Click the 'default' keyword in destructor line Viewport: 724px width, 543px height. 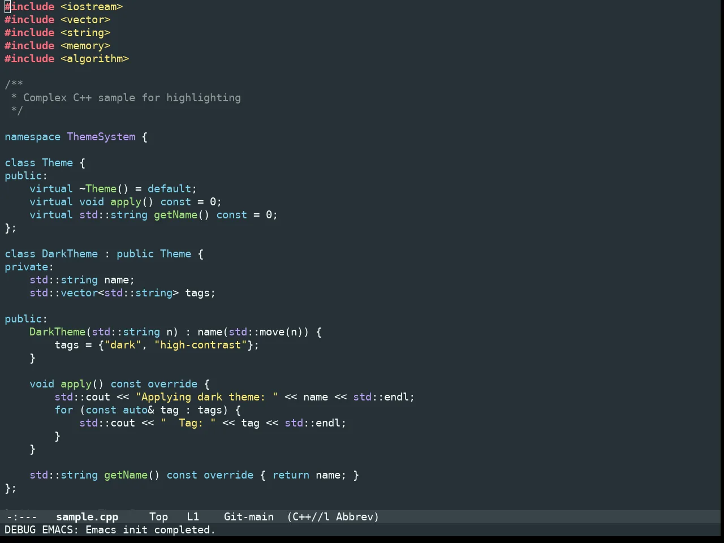click(169, 189)
